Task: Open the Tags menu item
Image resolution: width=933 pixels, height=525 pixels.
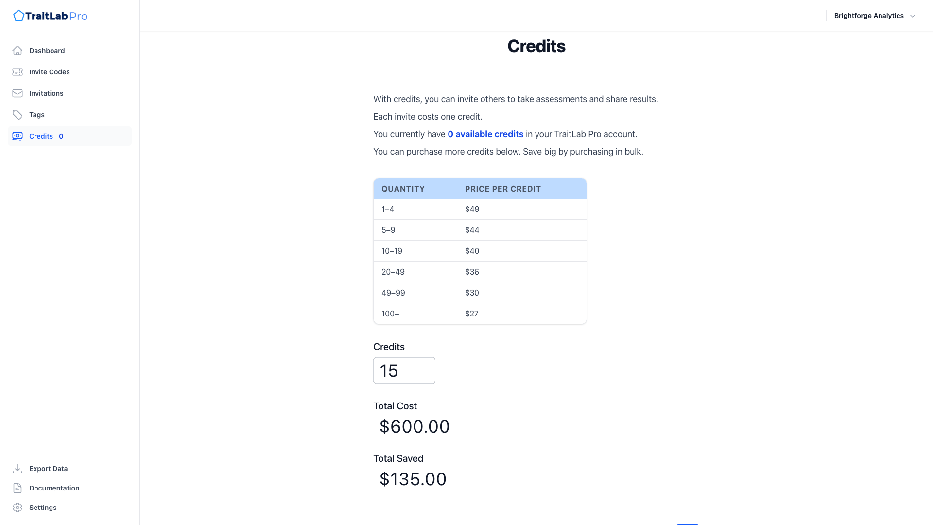Action: 37,115
